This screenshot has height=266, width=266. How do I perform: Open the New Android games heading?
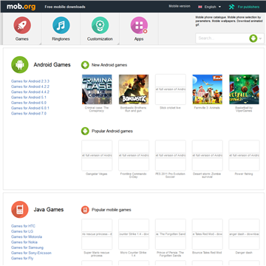pos(109,65)
